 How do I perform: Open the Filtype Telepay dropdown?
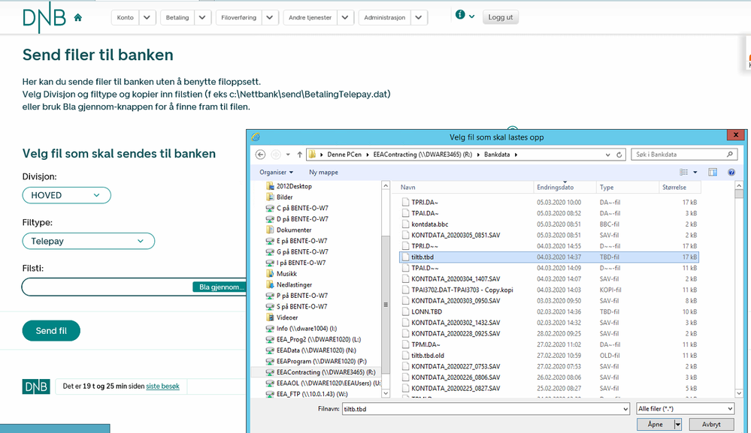click(x=88, y=241)
